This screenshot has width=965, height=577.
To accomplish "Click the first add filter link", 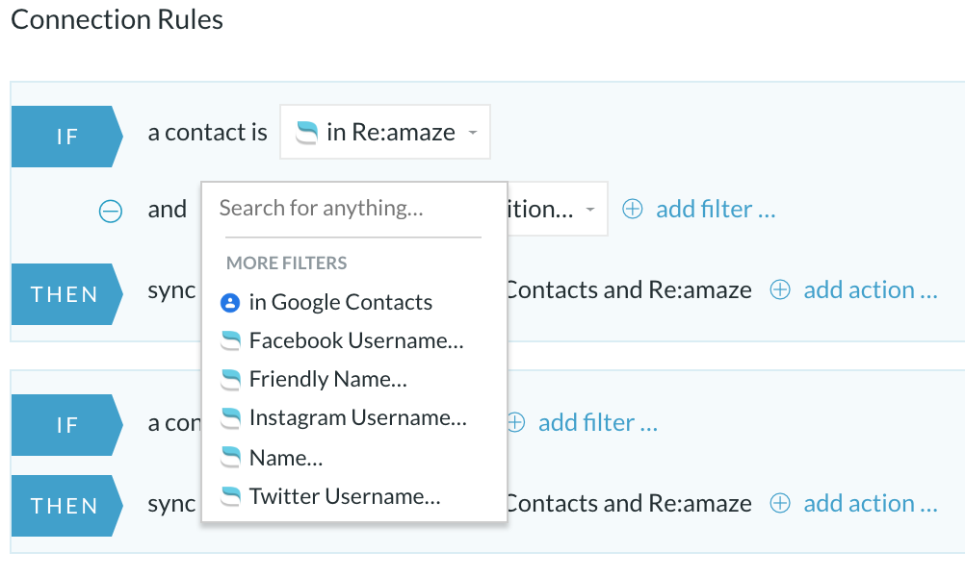I will [716, 209].
